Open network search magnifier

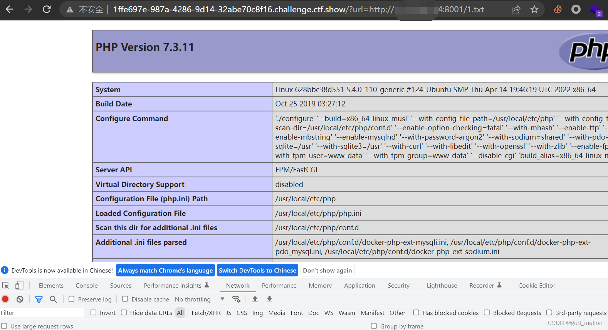[54, 299]
